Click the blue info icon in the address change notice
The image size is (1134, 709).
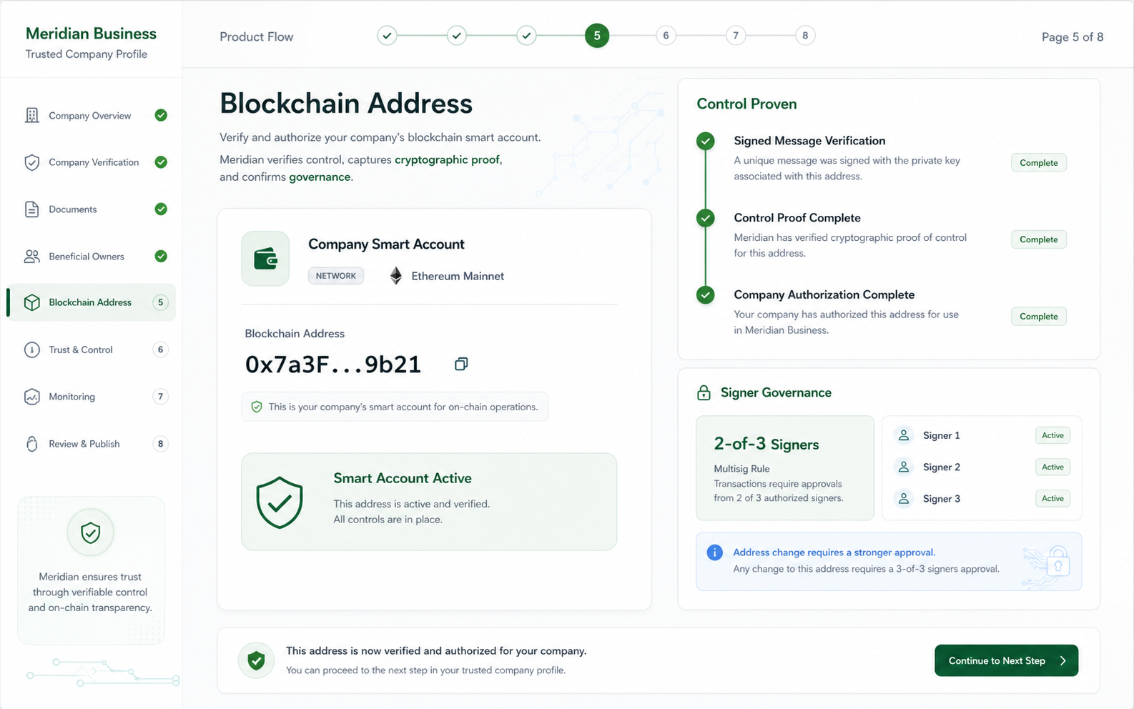pos(714,552)
